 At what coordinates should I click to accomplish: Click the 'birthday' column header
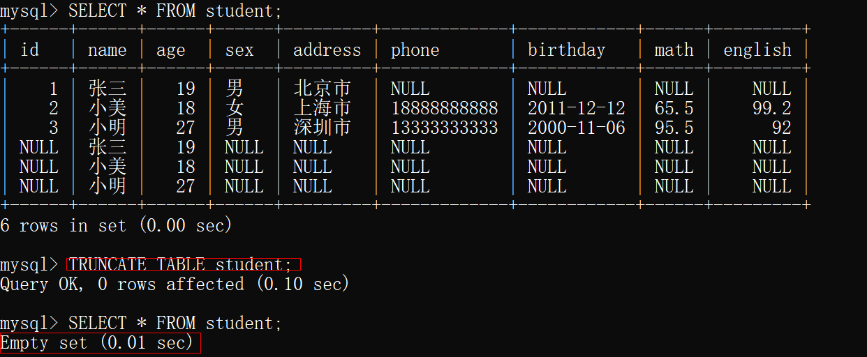coord(566,50)
